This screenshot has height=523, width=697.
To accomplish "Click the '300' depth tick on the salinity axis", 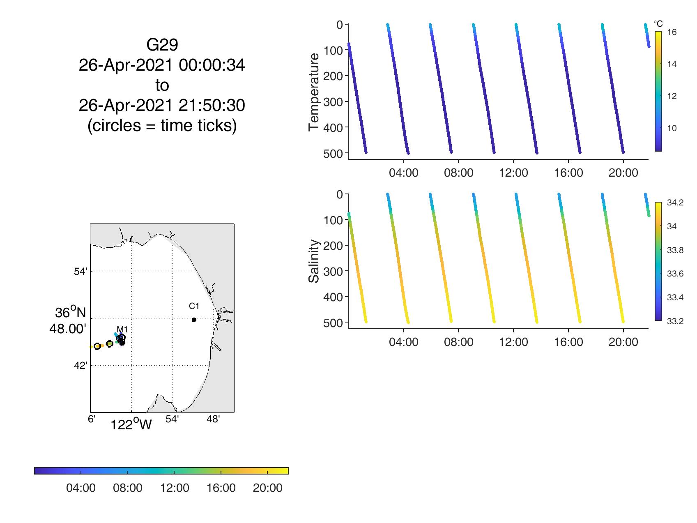I will 334,271.
